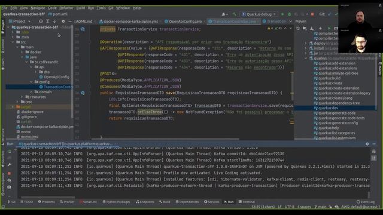Open the Project view selector dropdown
The image size is (383, 215).
coord(20,21)
